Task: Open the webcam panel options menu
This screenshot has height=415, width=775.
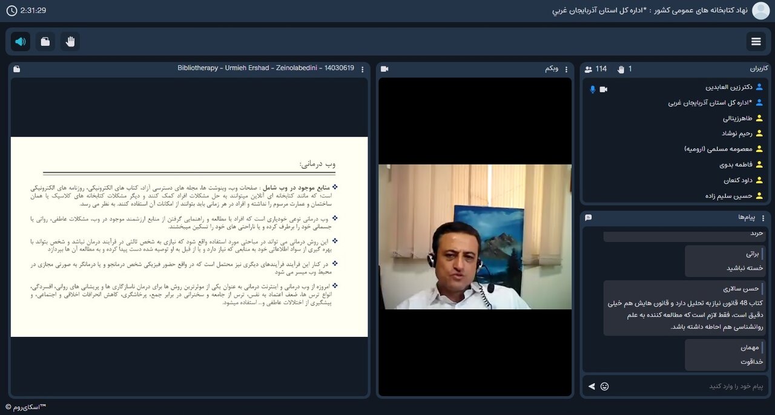Action: (567, 69)
